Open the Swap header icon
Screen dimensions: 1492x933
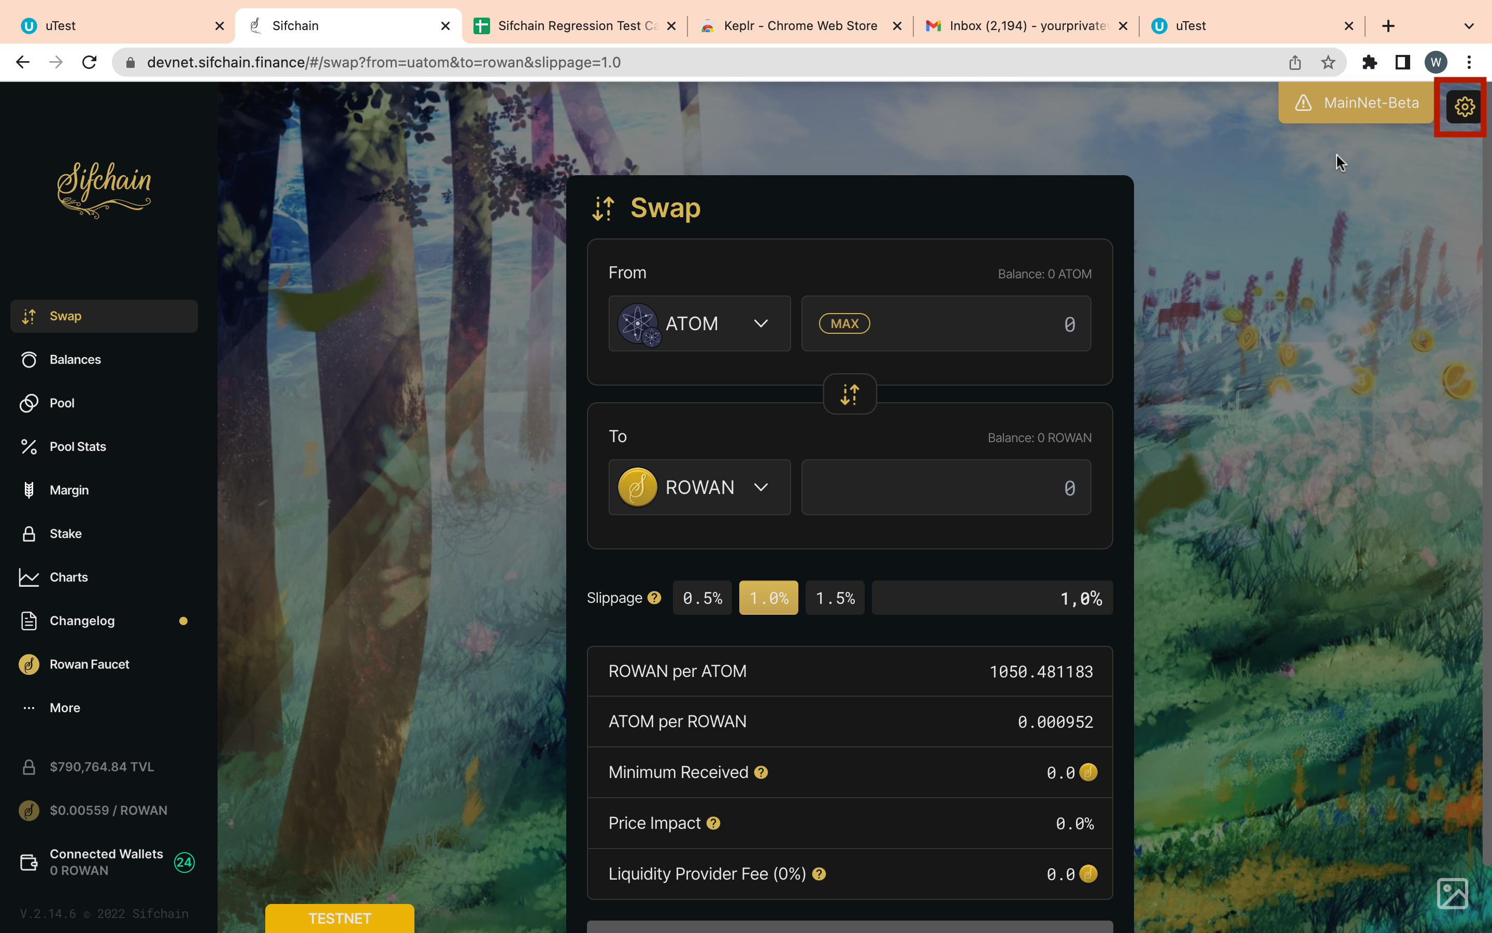coord(604,208)
